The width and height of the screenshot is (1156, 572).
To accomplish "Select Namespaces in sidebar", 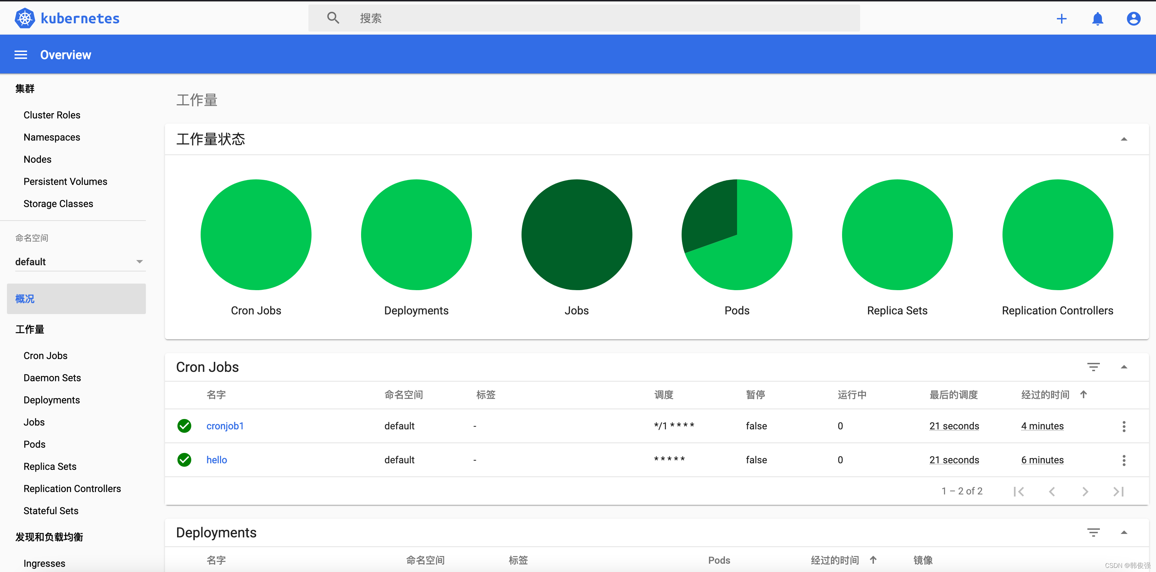I will [x=52, y=137].
